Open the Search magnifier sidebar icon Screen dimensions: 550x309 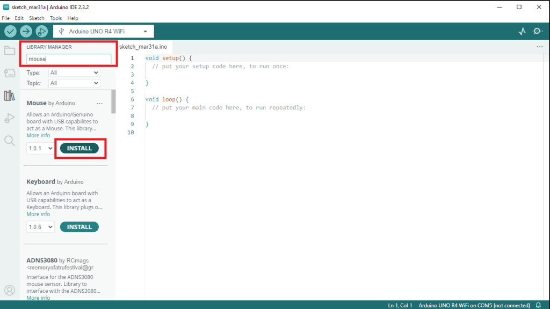point(10,141)
